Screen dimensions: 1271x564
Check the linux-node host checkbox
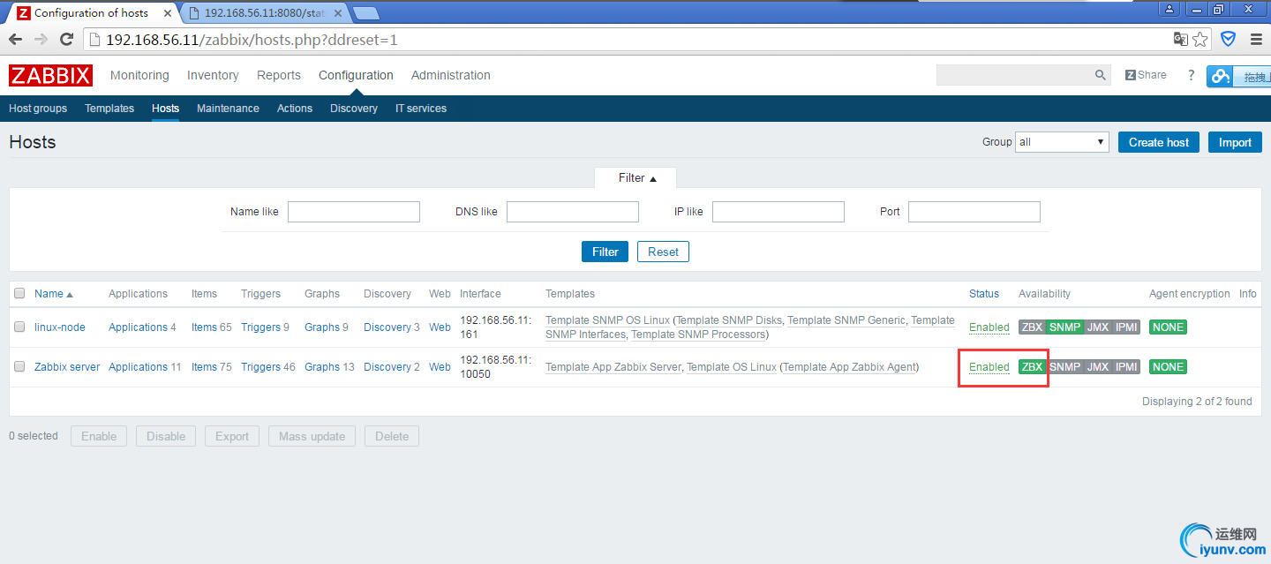coord(19,327)
